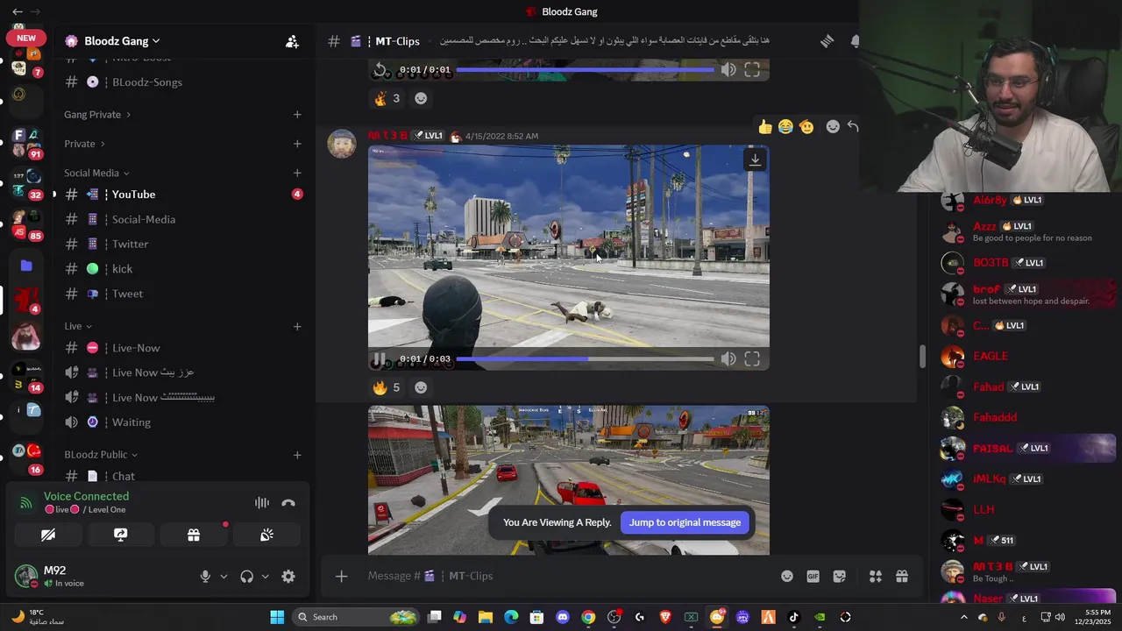Screen dimensions: 1122x631
Task: Click the fire reaction with count 3
Action: pos(387,98)
